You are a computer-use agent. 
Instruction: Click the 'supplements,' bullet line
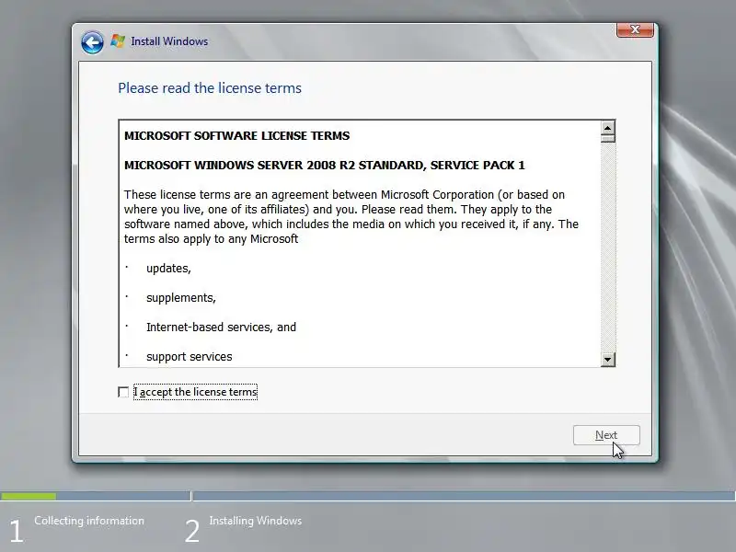tap(181, 298)
